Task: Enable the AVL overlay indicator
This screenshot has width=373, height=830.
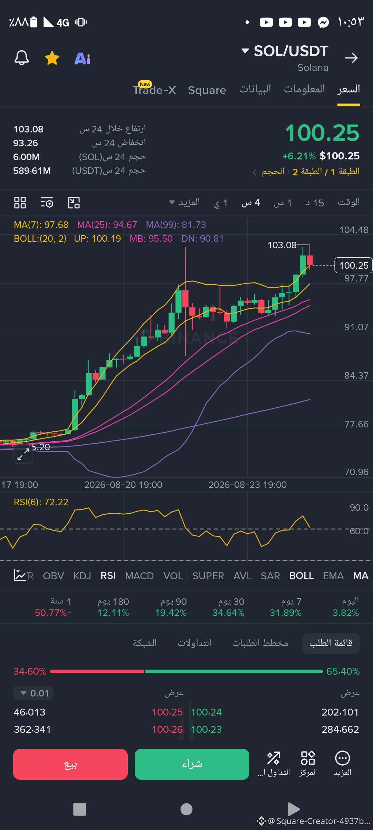Action: pyautogui.click(x=242, y=576)
